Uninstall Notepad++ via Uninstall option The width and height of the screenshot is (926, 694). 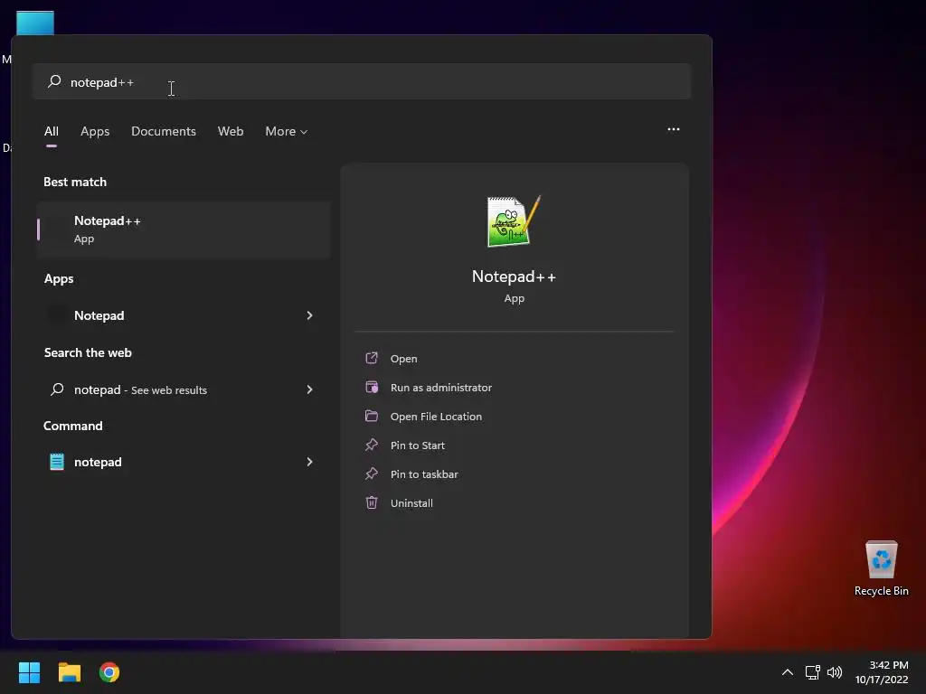coord(411,503)
